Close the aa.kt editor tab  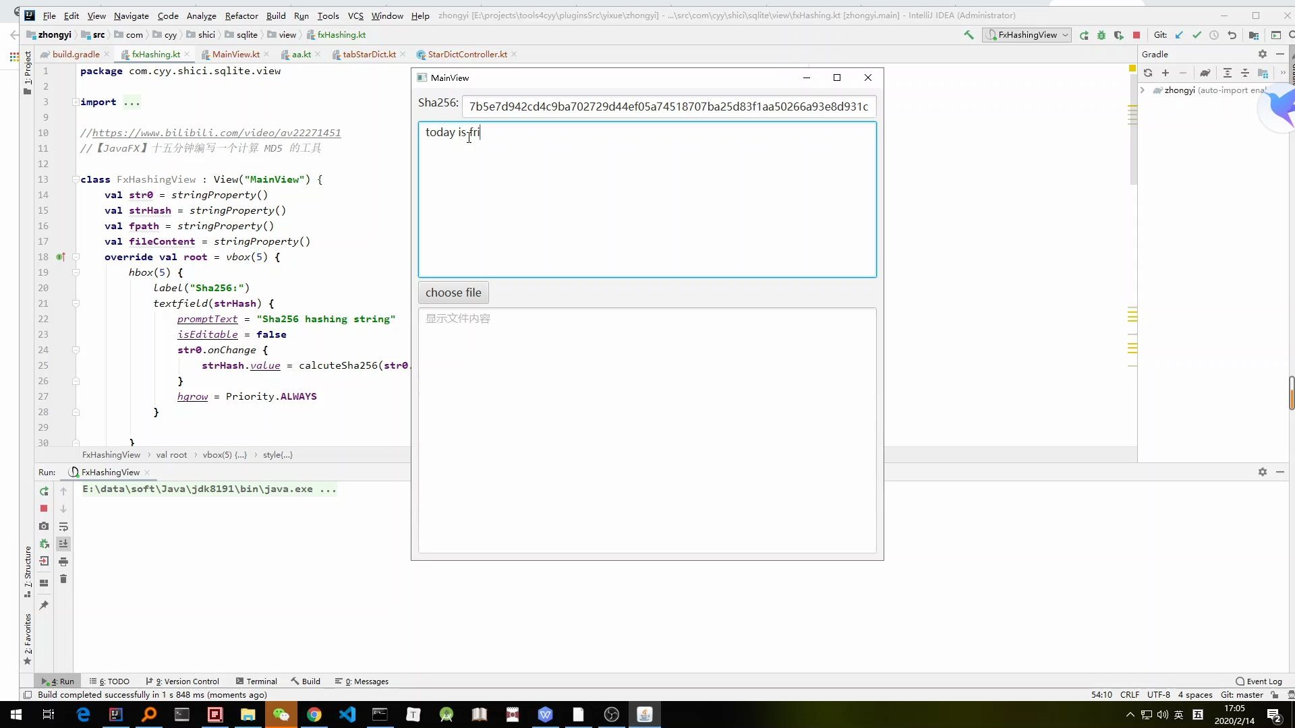click(x=318, y=54)
